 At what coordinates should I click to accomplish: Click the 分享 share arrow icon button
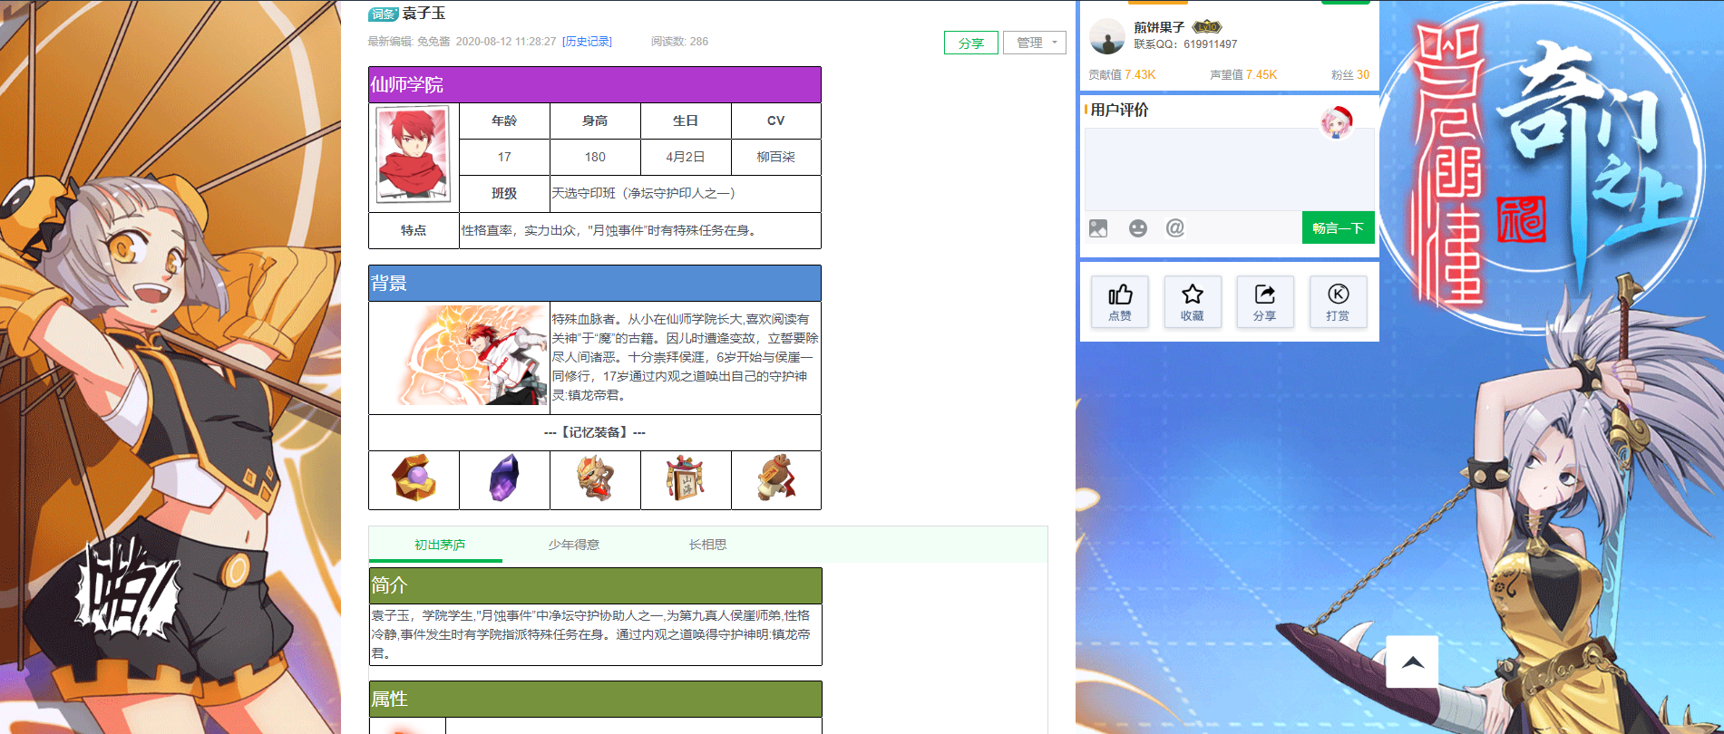(1265, 302)
